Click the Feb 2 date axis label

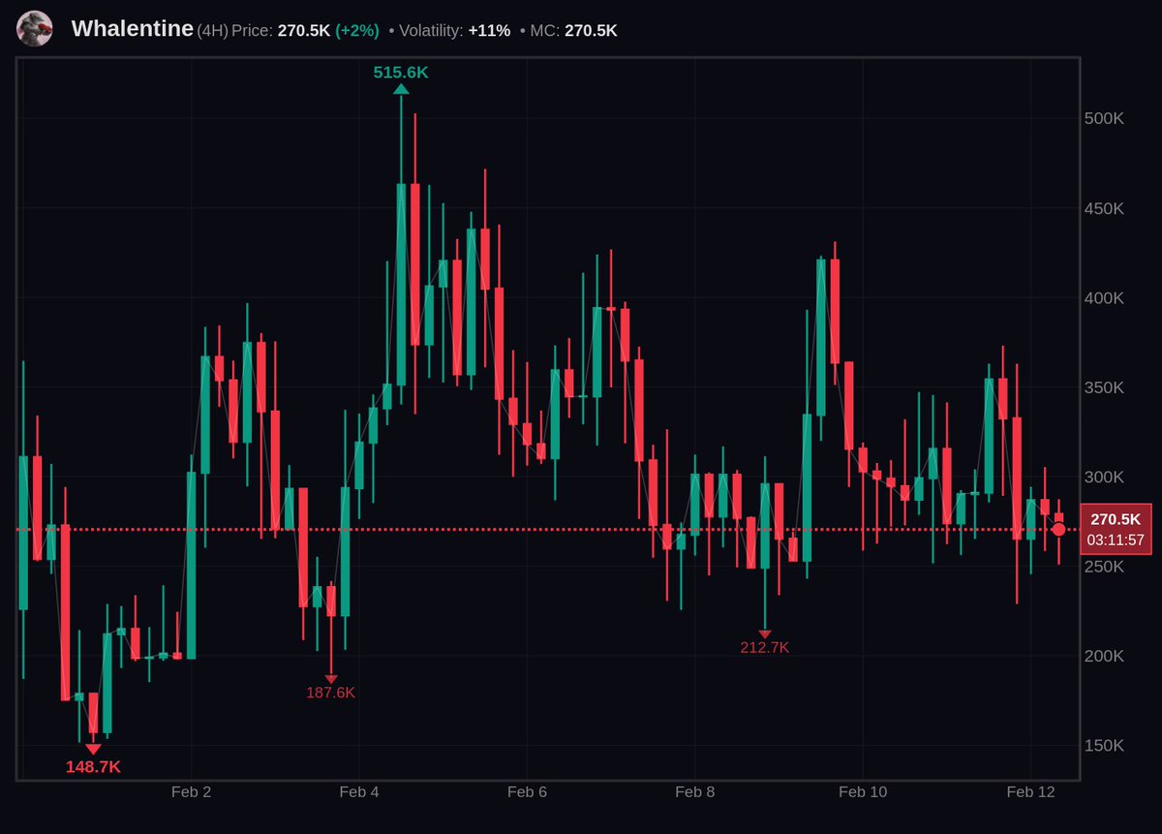click(191, 792)
